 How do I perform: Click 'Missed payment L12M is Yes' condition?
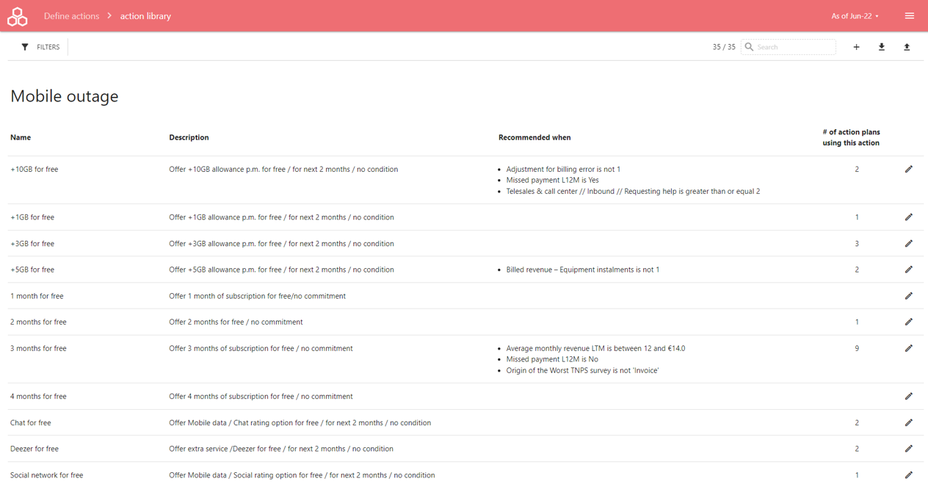click(x=552, y=180)
